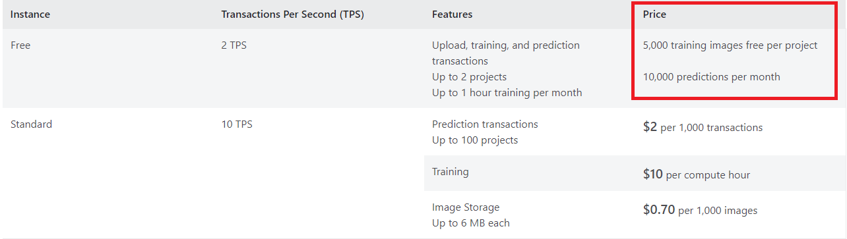Screen dimensions: 847x239
Task: Click the 'Up to 2 projects' text
Action: tap(469, 77)
